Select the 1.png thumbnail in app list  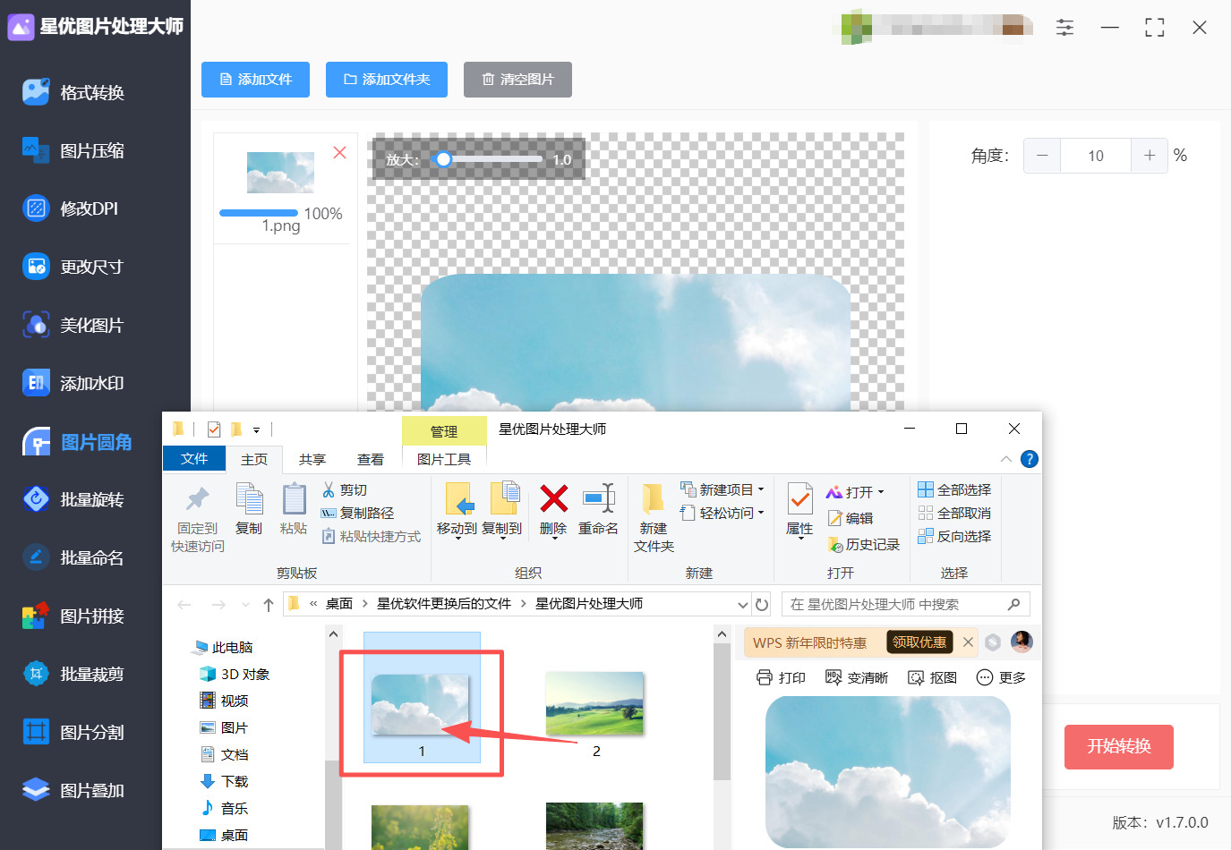tap(280, 173)
